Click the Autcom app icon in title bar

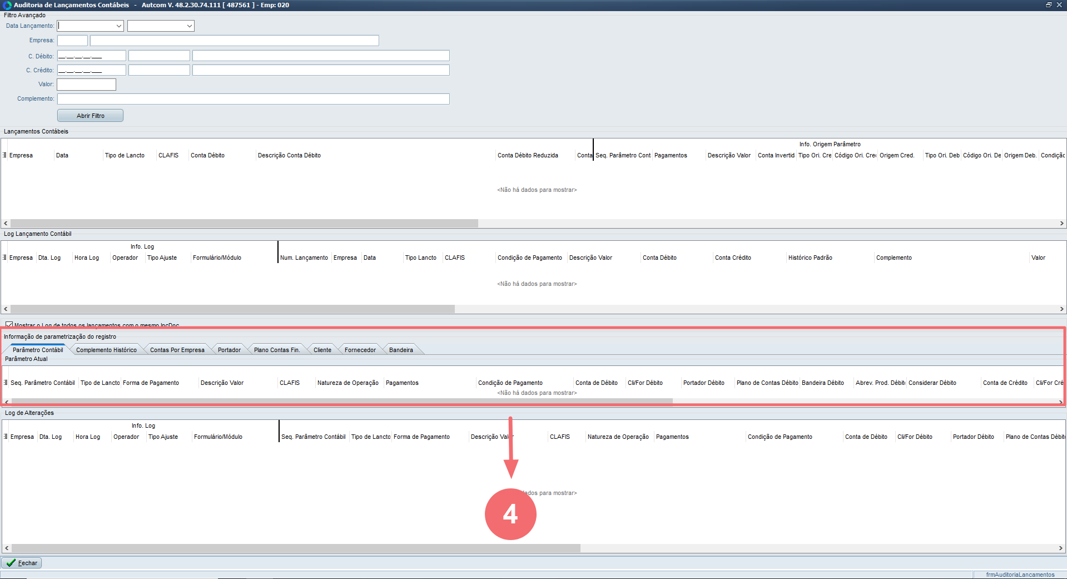(x=7, y=5)
